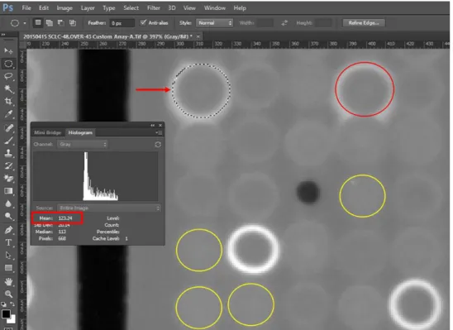Select the Eyedropper tool

pyautogui.click(x=8, y=114)
